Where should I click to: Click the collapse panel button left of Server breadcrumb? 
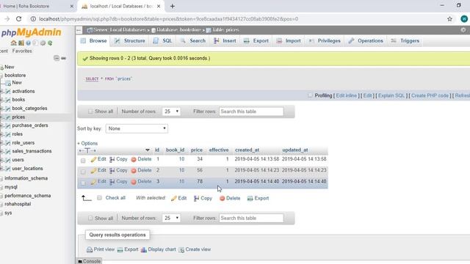(79, 30)
